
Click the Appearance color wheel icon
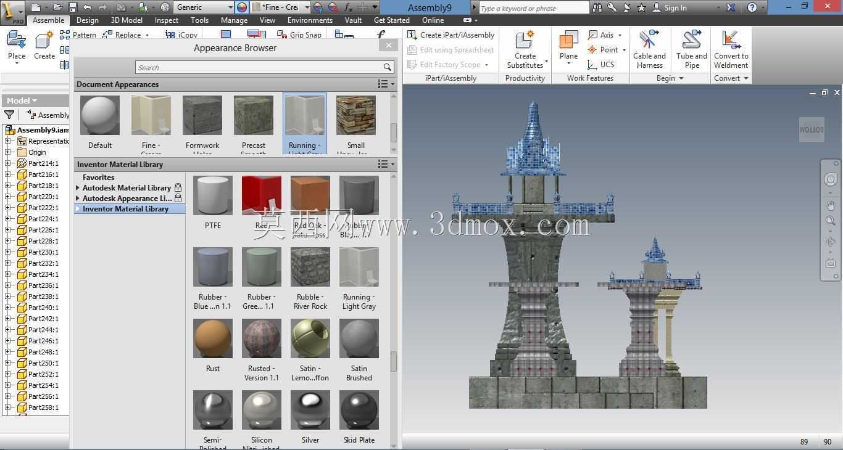pos(243,7)
